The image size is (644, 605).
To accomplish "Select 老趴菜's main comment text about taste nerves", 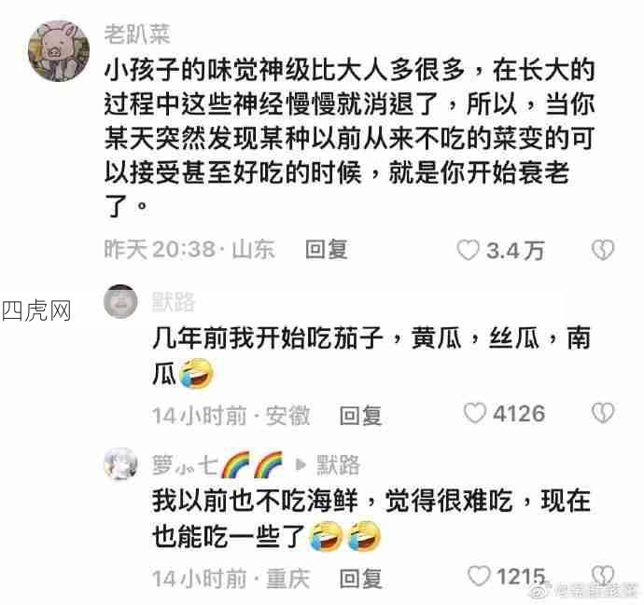I will point(349,138).
